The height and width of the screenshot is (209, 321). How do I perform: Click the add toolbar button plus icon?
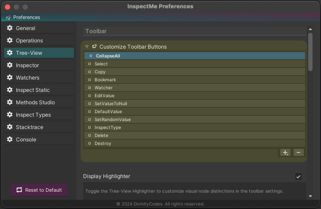click(x=285, y=152)
